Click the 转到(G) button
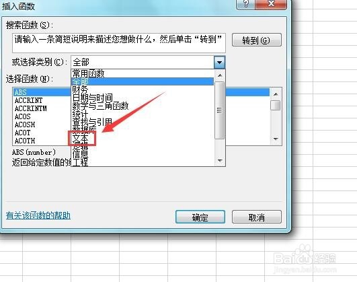The image size is (357, 282). point(257,40)
